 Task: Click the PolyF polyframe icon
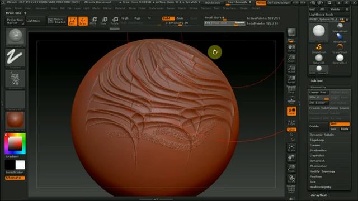pos(291,189)
